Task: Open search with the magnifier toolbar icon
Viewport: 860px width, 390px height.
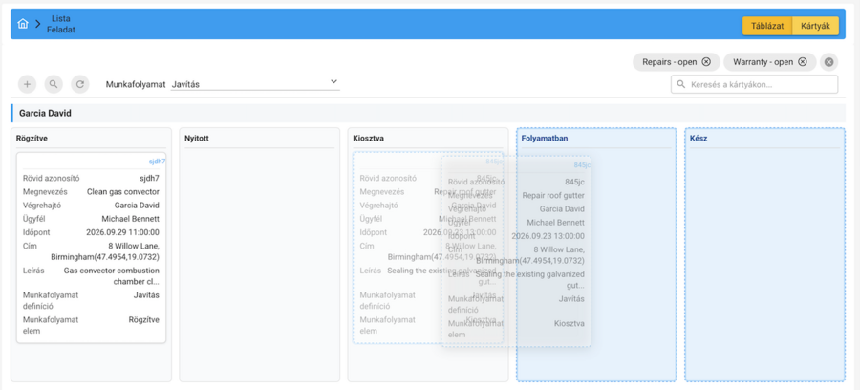Action: coord(54,84)
